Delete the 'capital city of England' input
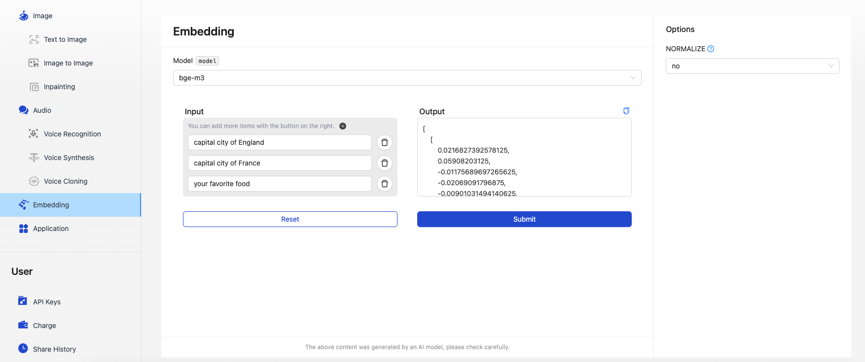This screenshot has width=865, height=362. 385,142
